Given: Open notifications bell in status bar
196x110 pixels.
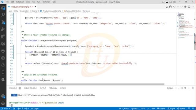Looking at the screenshot, I should point(193,108).
